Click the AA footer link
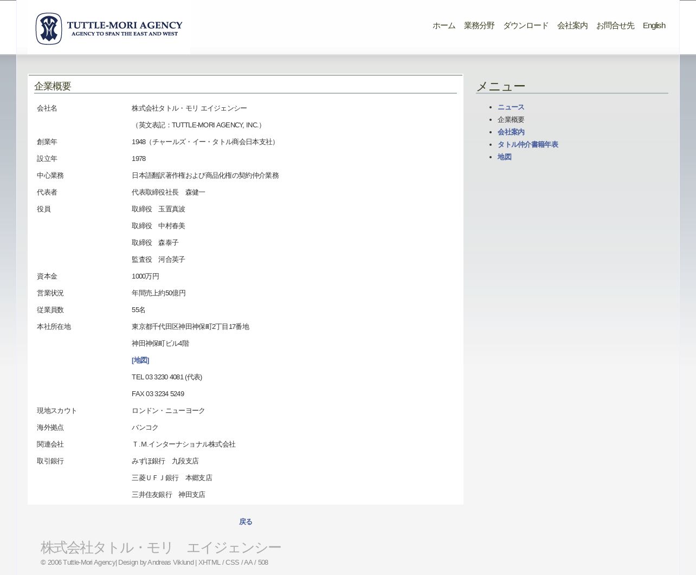696x575 pixels. click(x=248, y=563)
